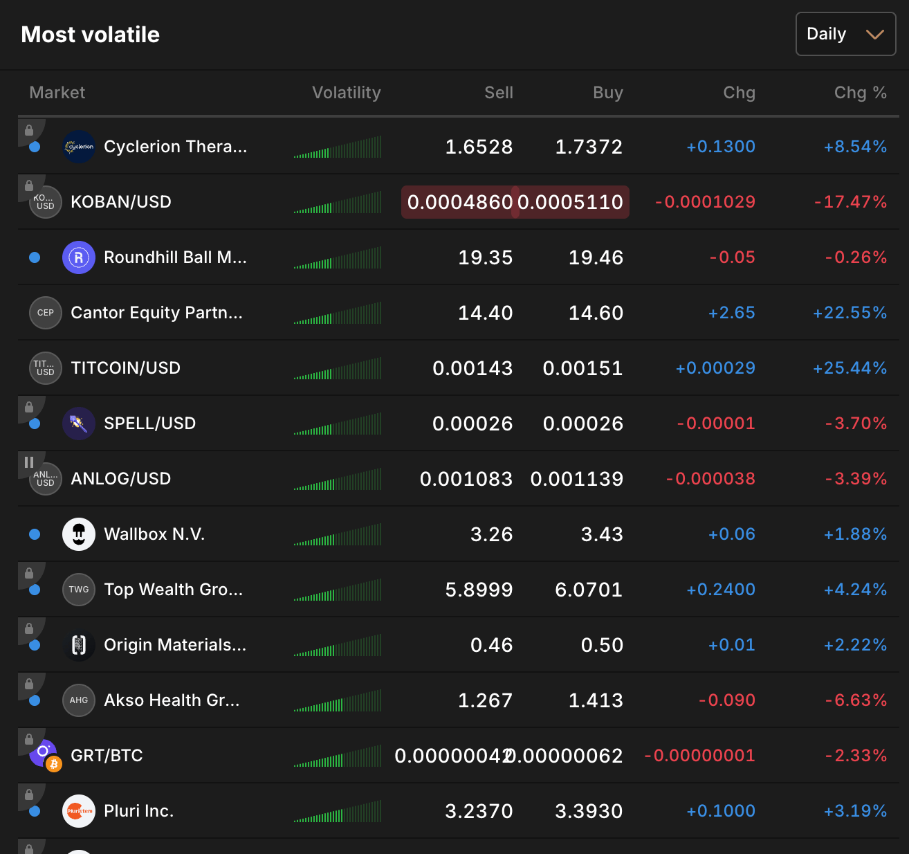Click the lock icon on the KOBAN/USD row

(29, 185)
